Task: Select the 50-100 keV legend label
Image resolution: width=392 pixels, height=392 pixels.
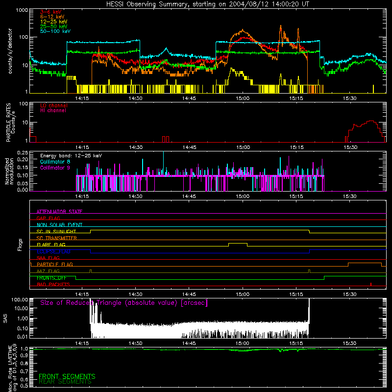Action: click(55, 31)
